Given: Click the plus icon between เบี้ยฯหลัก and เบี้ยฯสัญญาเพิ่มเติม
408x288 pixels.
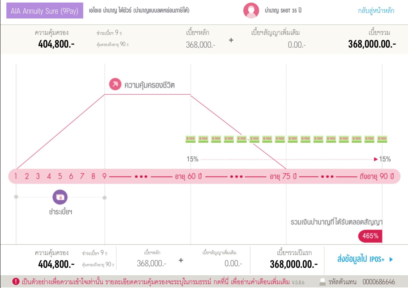Looking at the screenshot, I should point(231,40).
